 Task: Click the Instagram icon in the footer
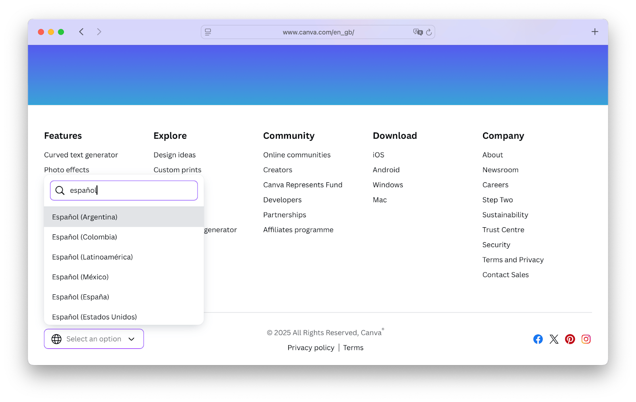click(x=586, y=339)
